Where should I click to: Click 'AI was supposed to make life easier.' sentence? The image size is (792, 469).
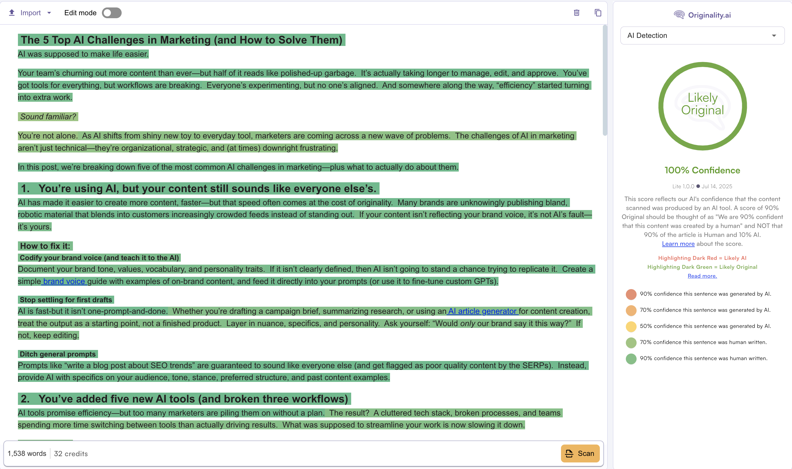pos(83,54)
